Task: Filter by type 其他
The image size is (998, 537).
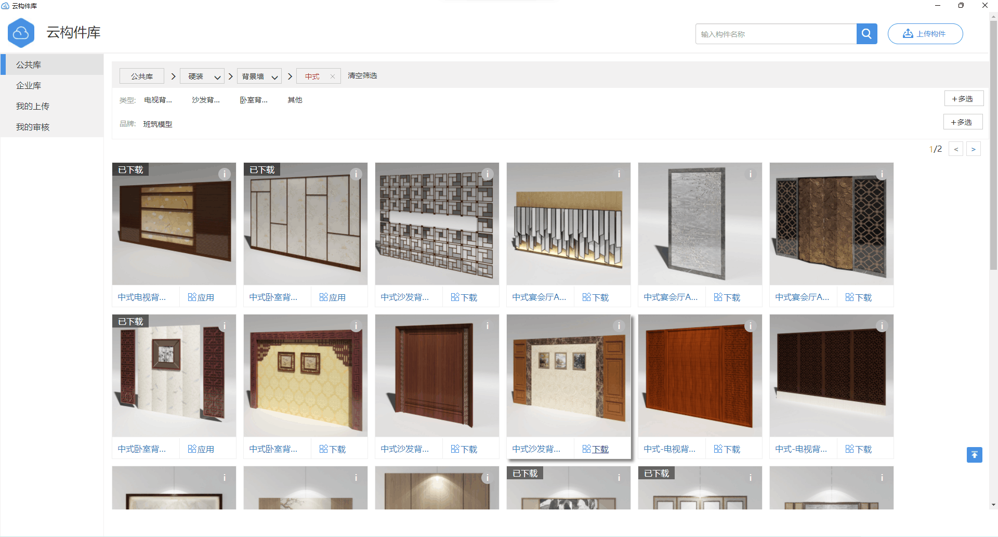Action: (x=295, y=100)
